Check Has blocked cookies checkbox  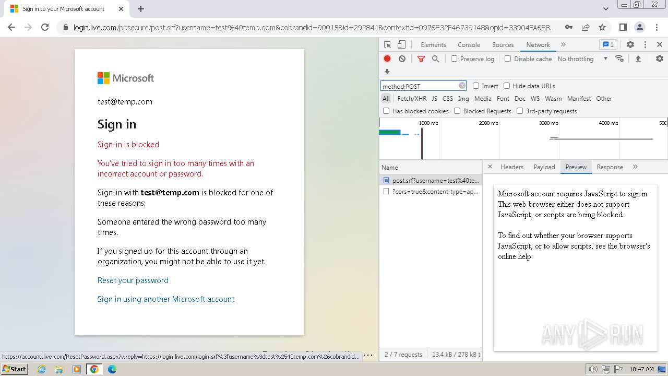(386, 111)
